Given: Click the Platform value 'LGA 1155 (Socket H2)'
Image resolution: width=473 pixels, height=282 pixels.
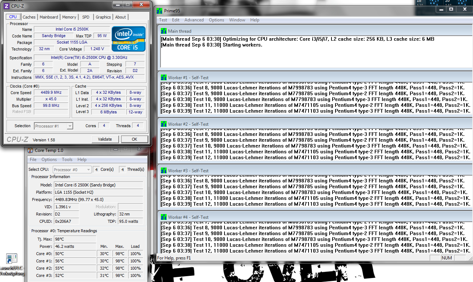Looking at the screenshot, I should (99, 192).
